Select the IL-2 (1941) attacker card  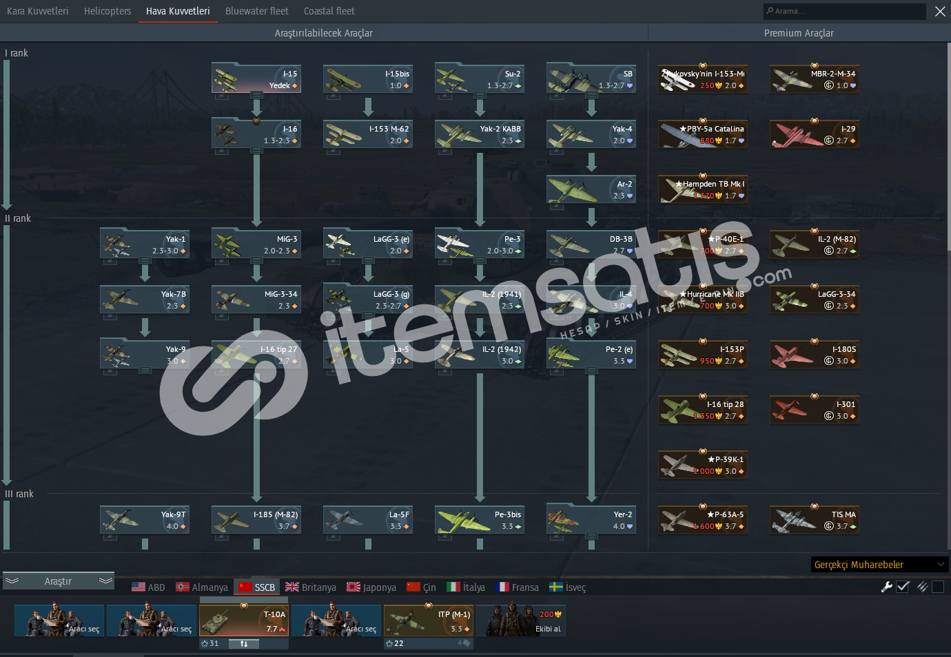coord(480,300)
